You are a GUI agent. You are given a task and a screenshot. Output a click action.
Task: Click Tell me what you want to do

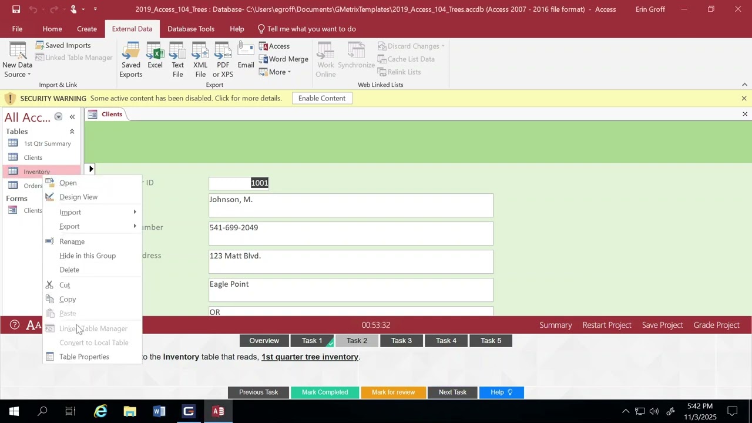(x=307, y=29)
